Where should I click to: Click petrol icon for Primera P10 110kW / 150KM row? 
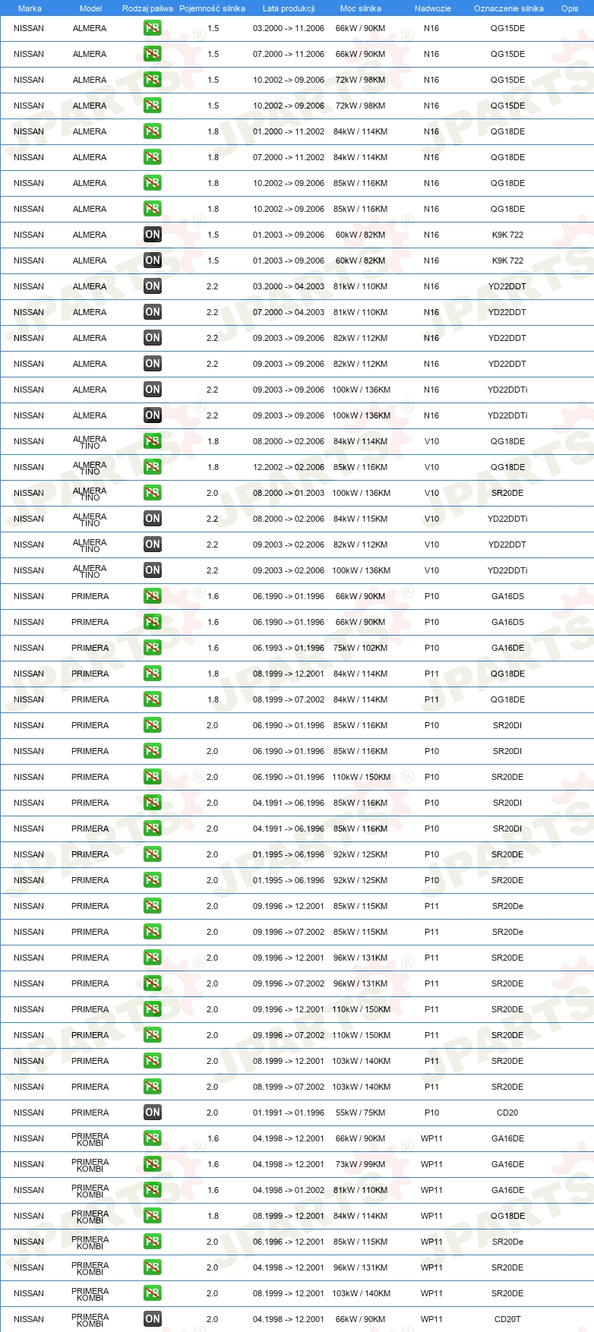(153, 777)
